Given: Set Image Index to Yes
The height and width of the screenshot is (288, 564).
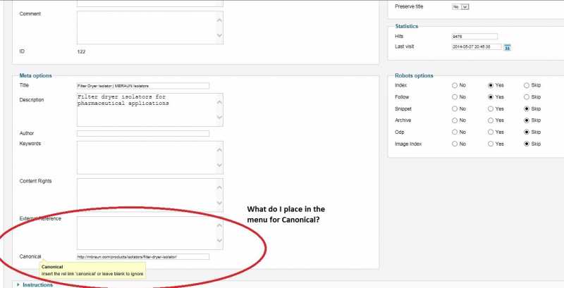Looking at the screenshot, I should (490, 144).
